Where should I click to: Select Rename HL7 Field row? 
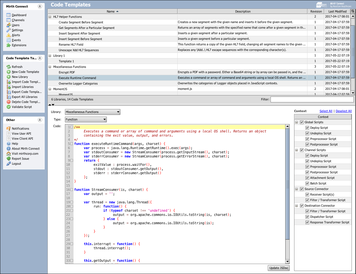[199, 45]
